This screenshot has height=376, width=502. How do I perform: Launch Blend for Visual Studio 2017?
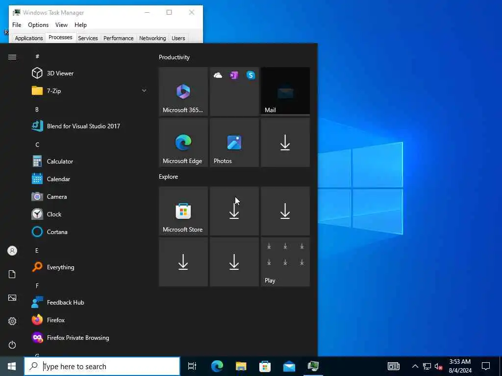90,126
